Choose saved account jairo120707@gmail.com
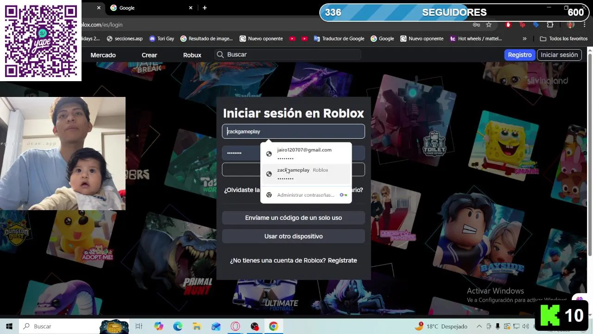 306,154
